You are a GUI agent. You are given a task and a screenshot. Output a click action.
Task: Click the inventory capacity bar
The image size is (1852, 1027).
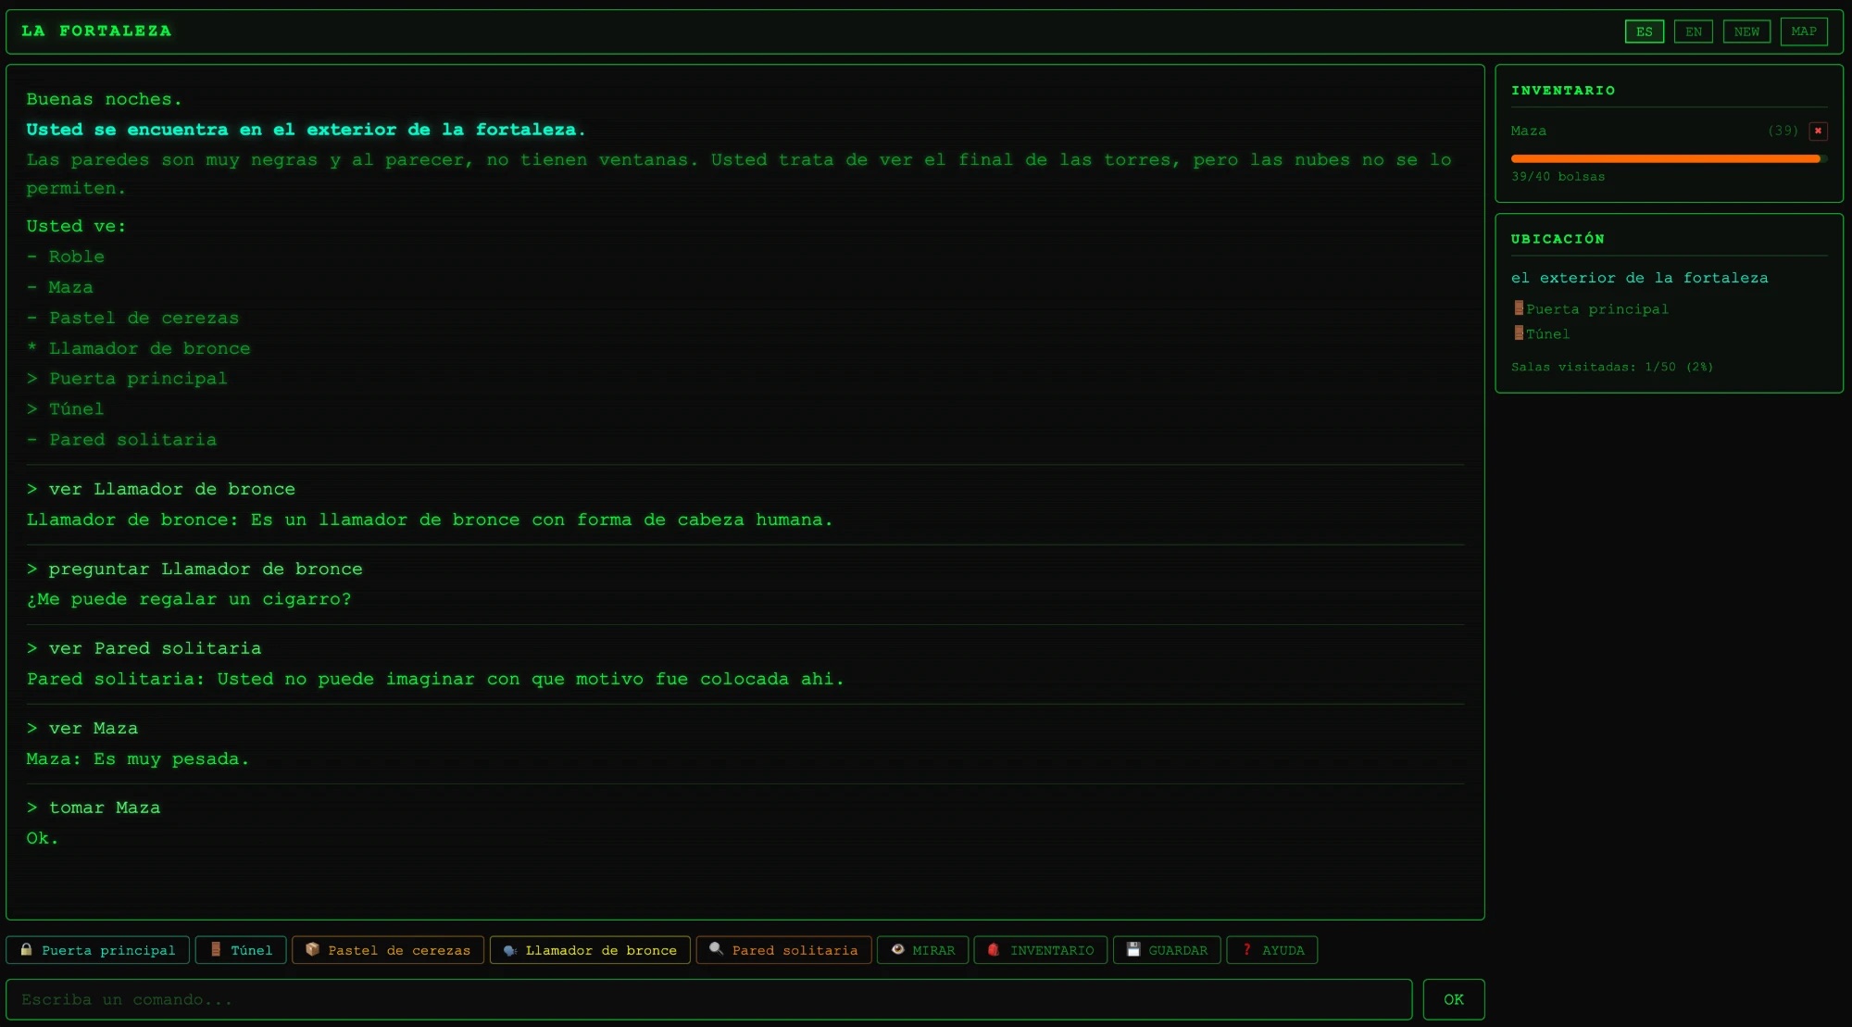(1669, 158)
